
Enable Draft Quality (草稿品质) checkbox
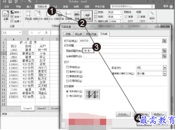pos(67,76)
